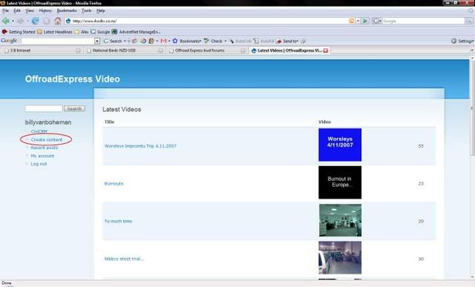Click the RSS feed icon in address bar
Image resolution: width=475 pixels, height=287 pixels.
click(351, 21)
